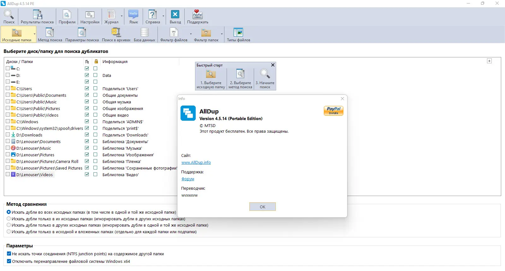
Task: Select the D:\Lenouser\Music folder row
Action: (33, 148)
